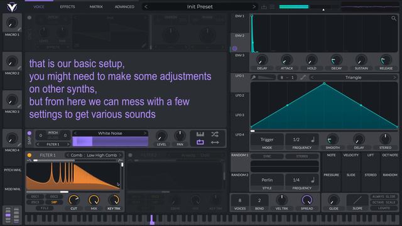Click the unison SPREAD knob
Image resolution: width=402 pixels, height=226 pixels.
(307, 200)
